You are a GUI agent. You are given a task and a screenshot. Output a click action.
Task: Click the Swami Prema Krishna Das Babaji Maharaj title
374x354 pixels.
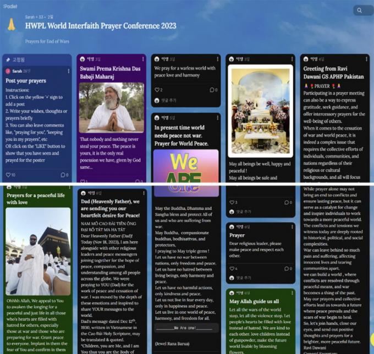110,73
